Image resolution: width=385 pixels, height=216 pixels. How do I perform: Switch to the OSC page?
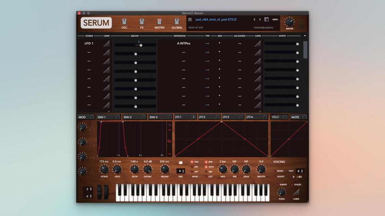(124, 24)
